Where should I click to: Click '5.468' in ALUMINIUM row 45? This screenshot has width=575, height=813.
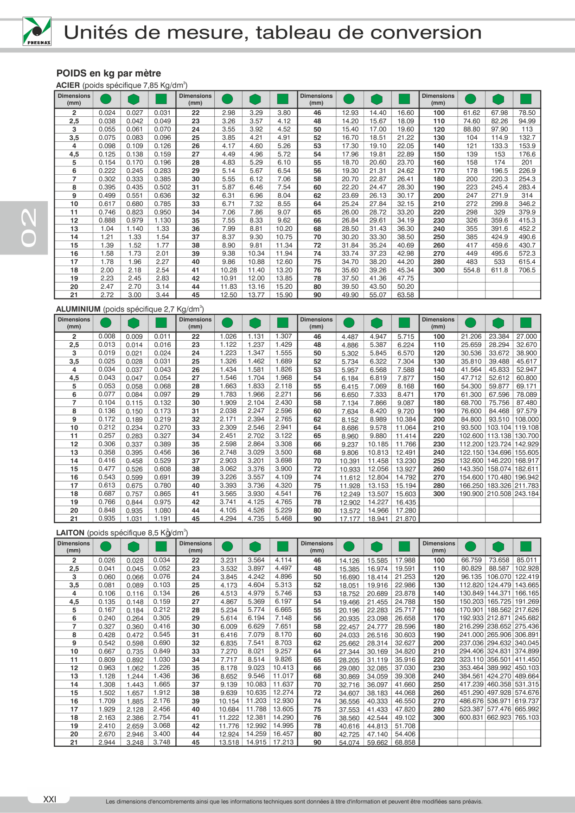point(283,519)
